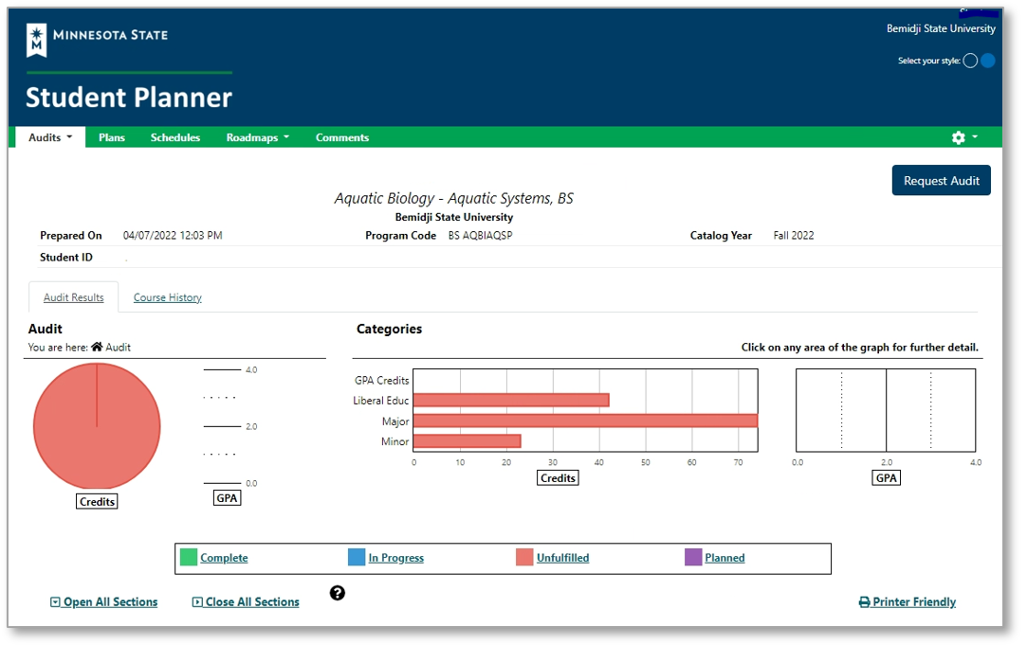
Task: Open the Comments page
Action: click(342, 138)
